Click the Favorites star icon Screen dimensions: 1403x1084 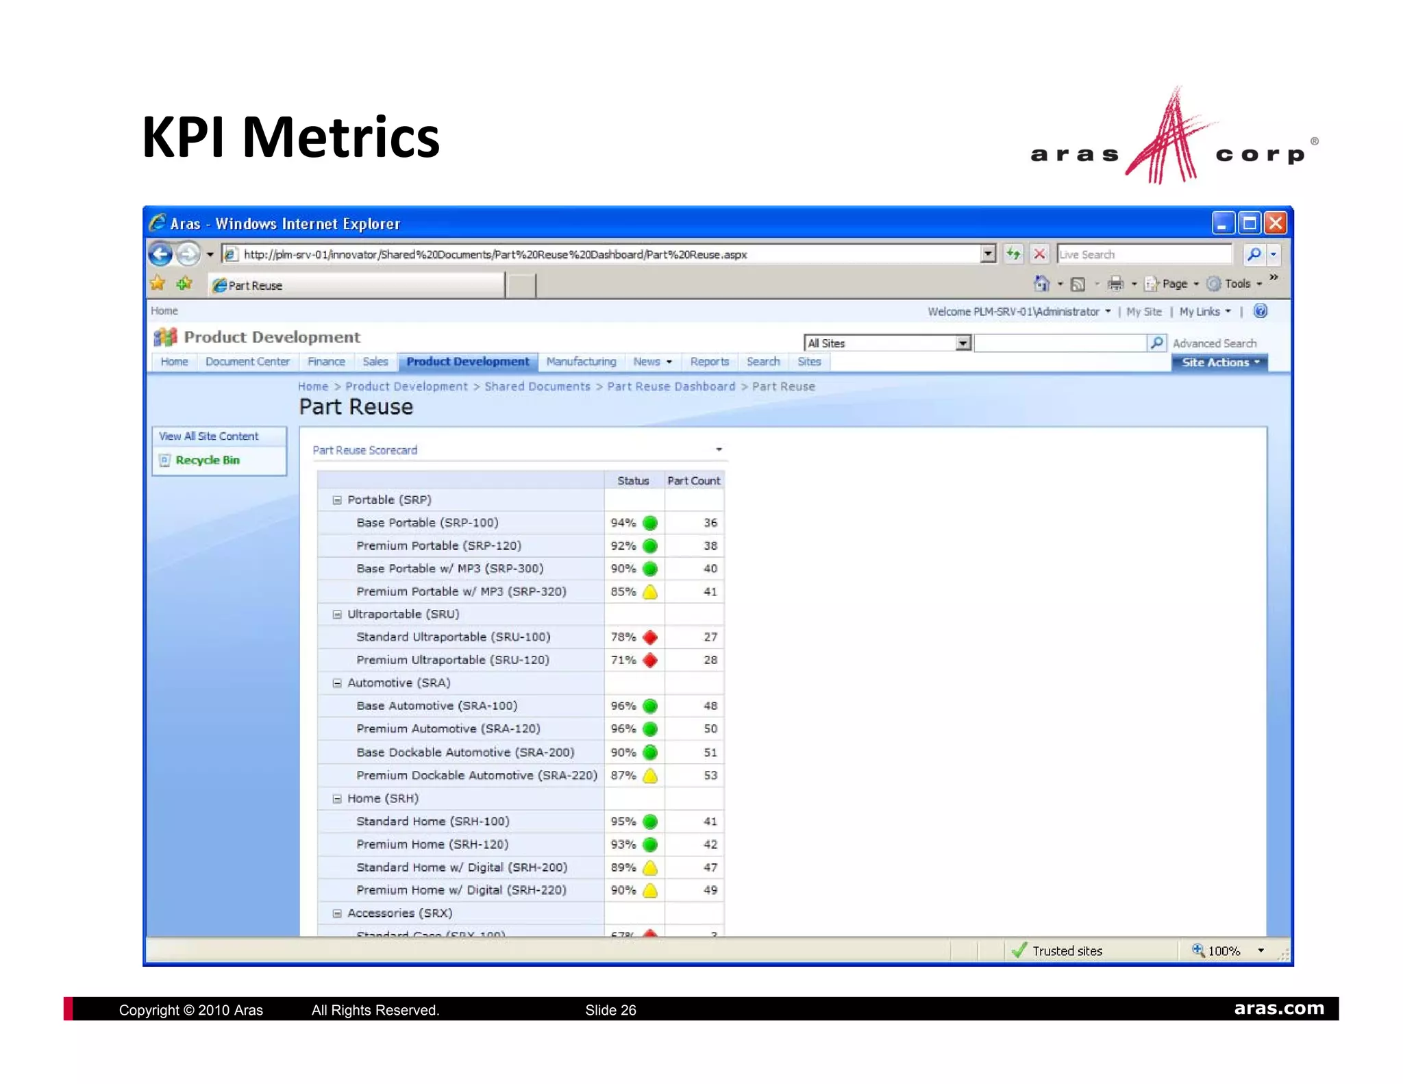point(158,283)
